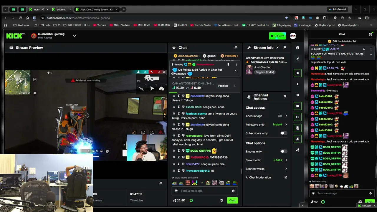
Task: Pop out the Channel Actions panel
Action: [284, 97]
